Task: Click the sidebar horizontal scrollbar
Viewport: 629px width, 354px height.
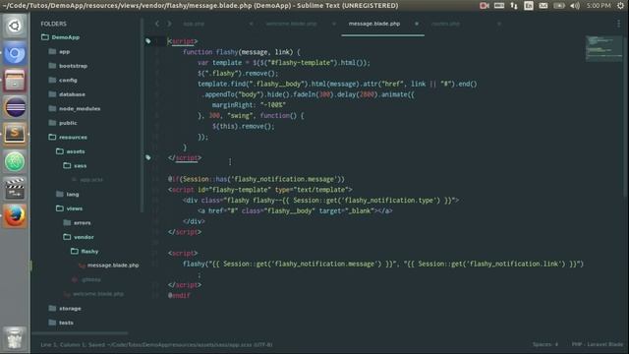Action: pyautogui.click(x=80, y=333)
